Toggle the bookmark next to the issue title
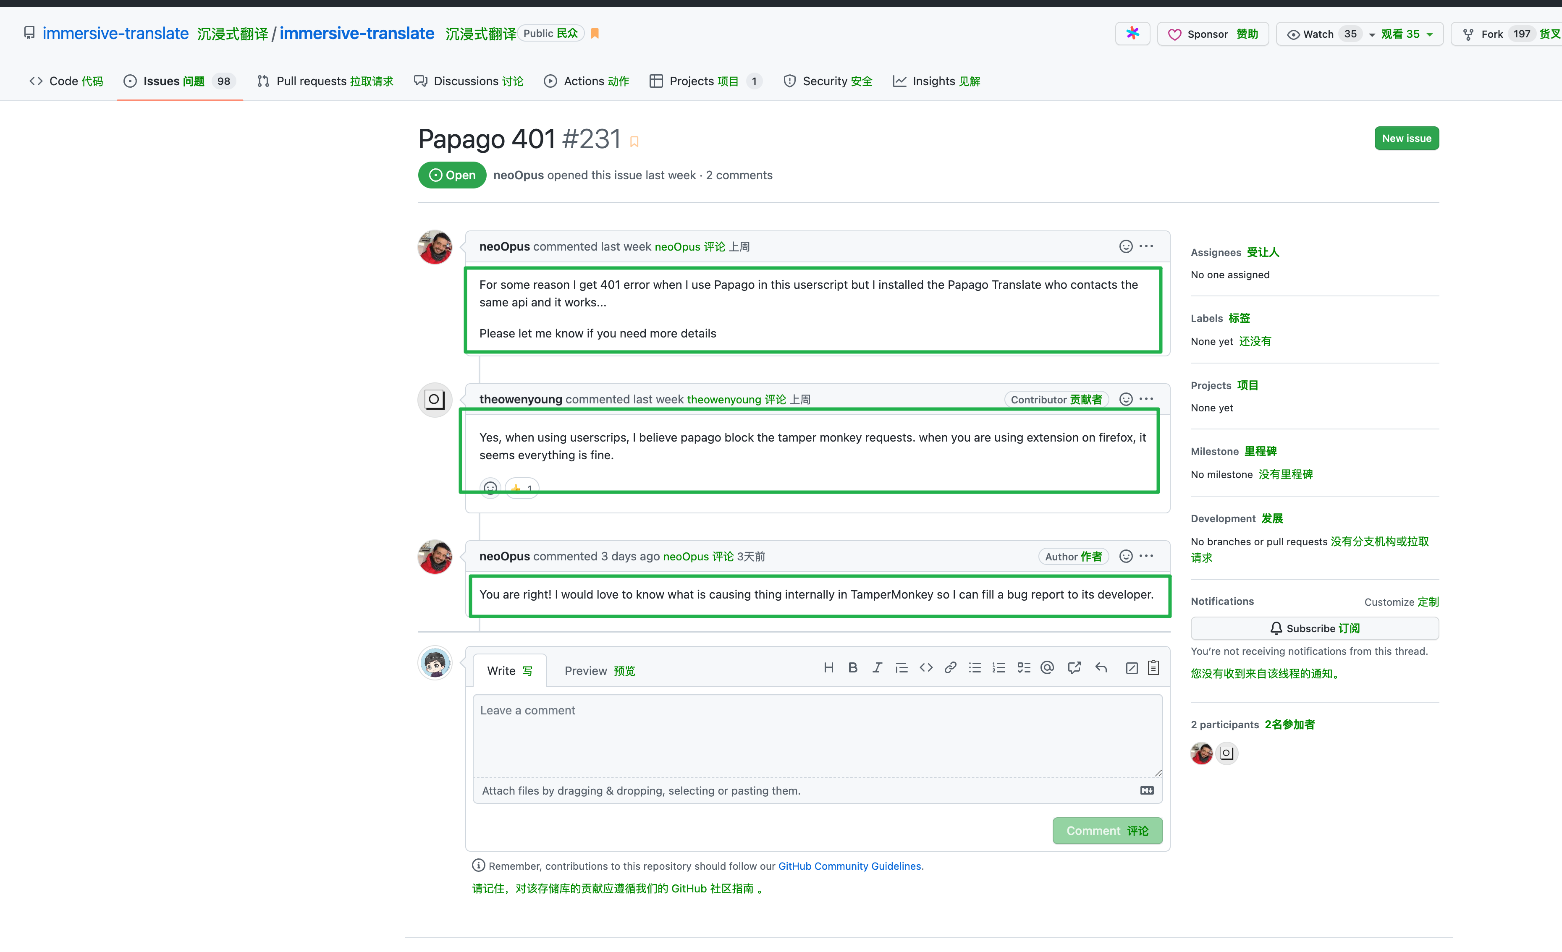Viewport: 1562px width, 952px height. click(634, 141)
